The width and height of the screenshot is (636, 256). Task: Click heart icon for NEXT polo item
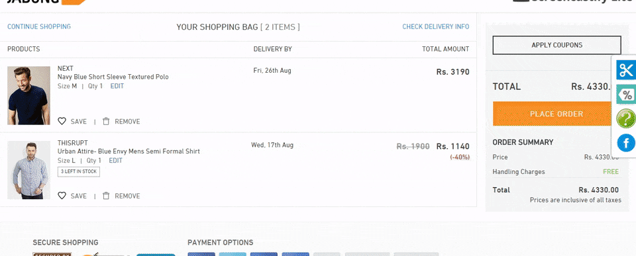tap(62, 121)
